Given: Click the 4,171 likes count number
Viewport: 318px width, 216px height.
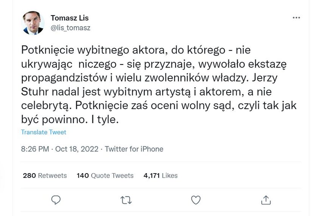Looking at the screenshot, I should [x=151, y=175].
